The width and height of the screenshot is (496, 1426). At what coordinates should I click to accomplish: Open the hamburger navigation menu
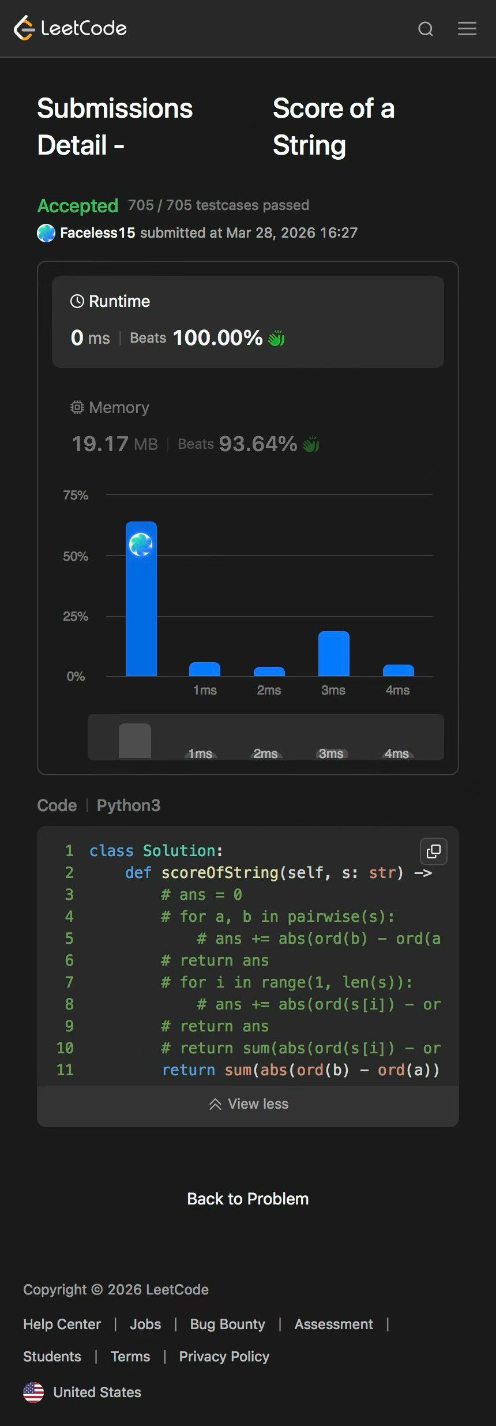coord(467,29)
